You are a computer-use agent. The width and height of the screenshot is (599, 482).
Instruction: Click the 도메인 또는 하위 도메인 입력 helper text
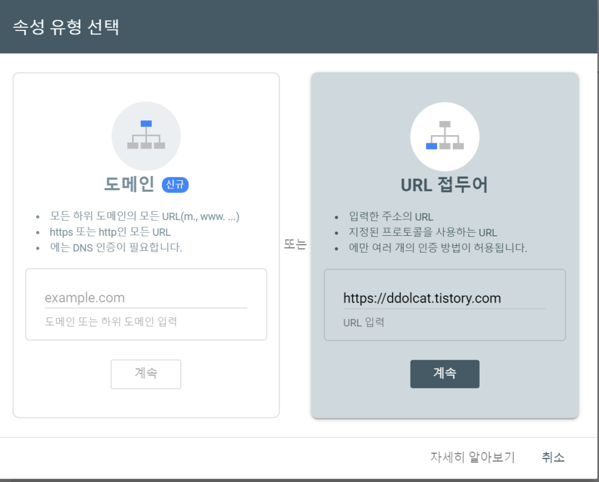[111, 321]
